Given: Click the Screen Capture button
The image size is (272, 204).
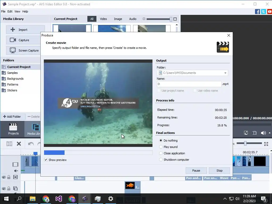Looking at the screenshot, I should (24, 50).
